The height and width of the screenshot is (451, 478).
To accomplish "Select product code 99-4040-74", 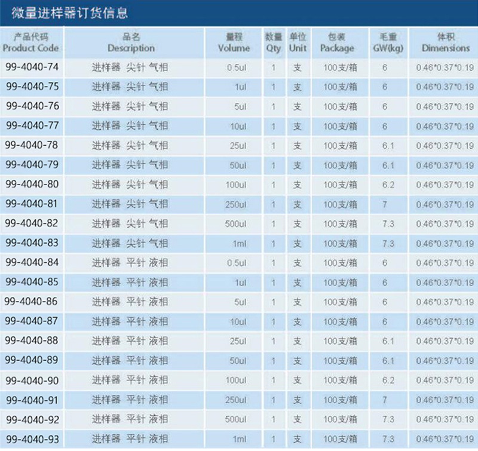I will [x=32, y=68].
